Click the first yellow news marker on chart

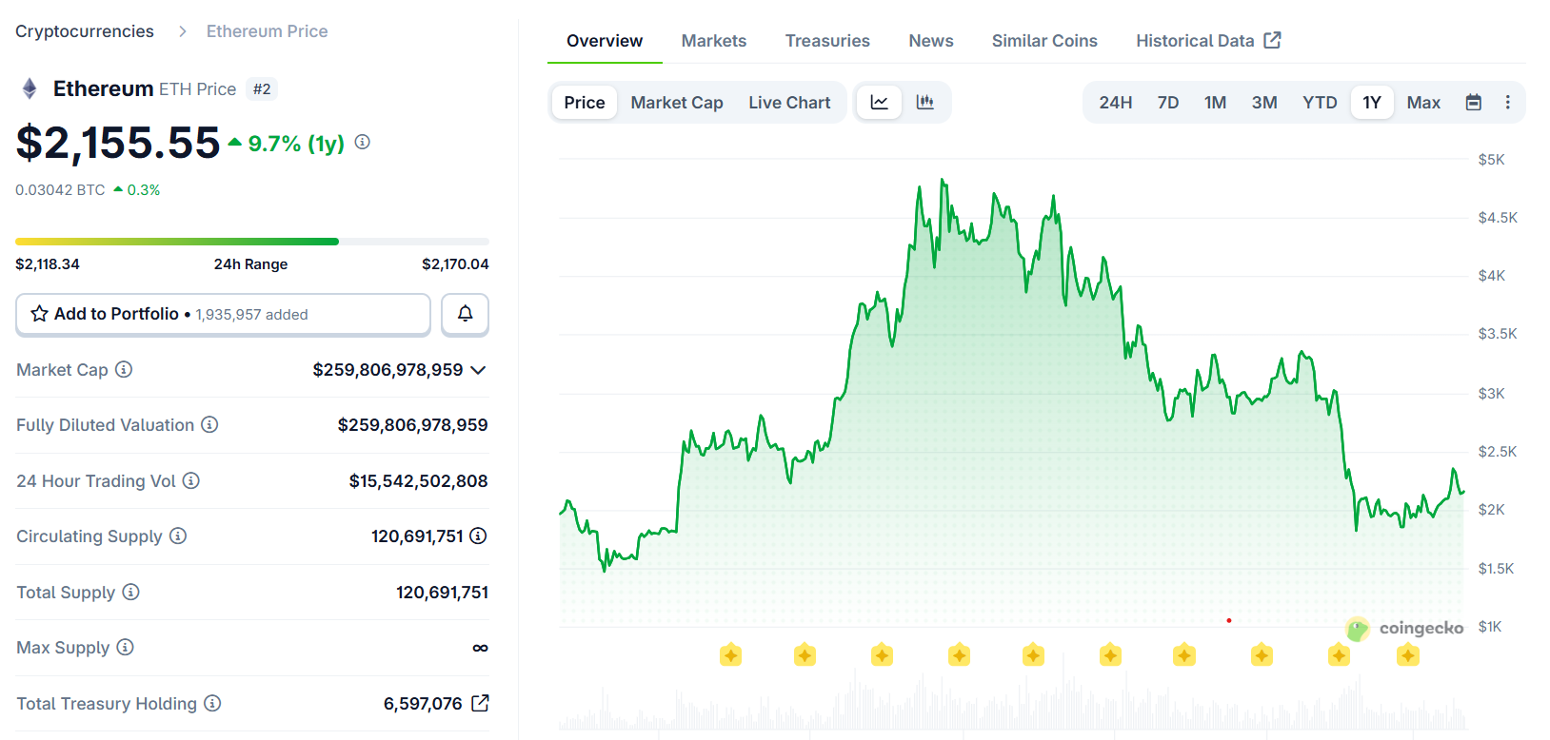(x=730, y=655)
